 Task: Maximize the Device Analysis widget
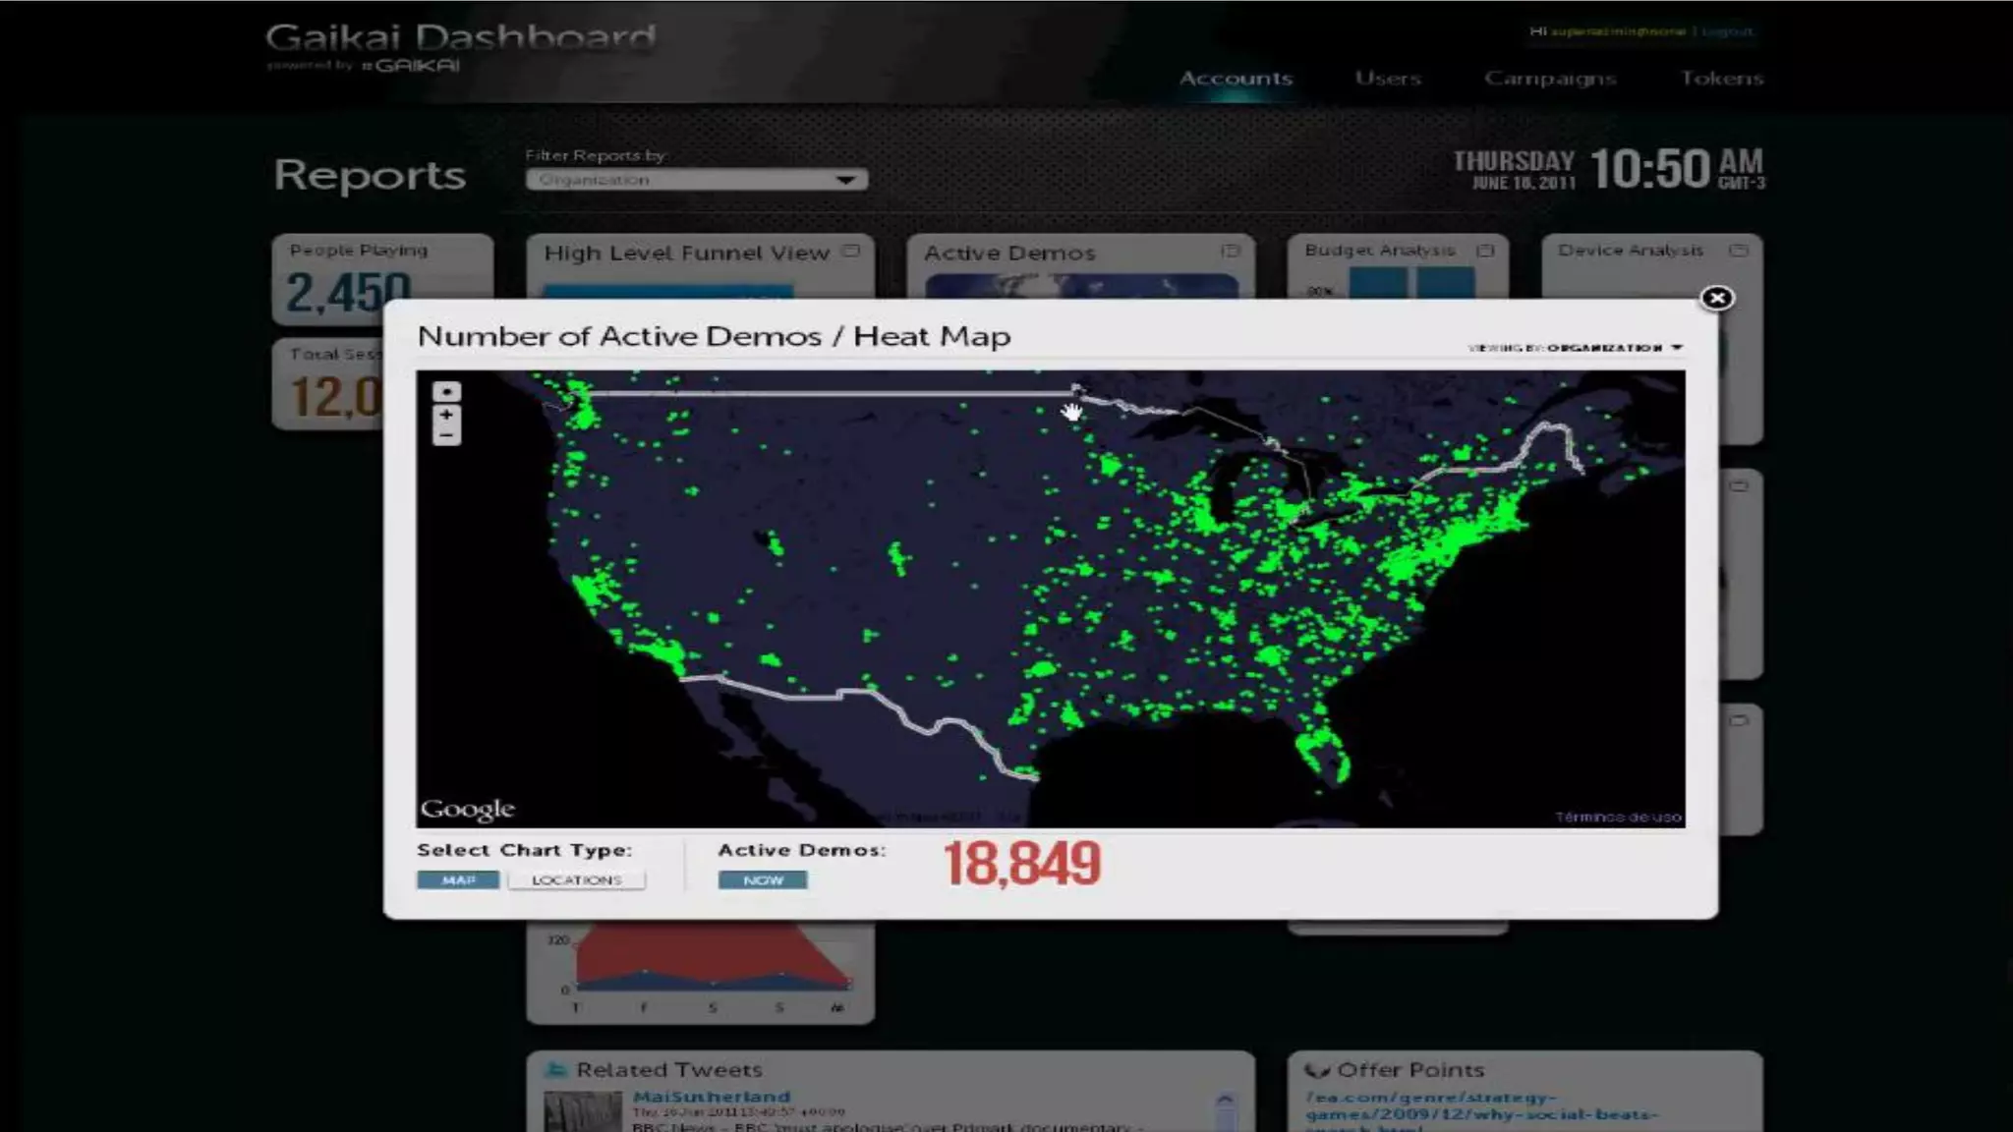point(1738,251)
